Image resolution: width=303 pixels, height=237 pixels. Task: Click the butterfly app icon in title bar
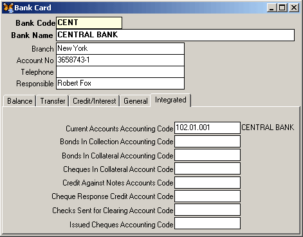(8, 8)
